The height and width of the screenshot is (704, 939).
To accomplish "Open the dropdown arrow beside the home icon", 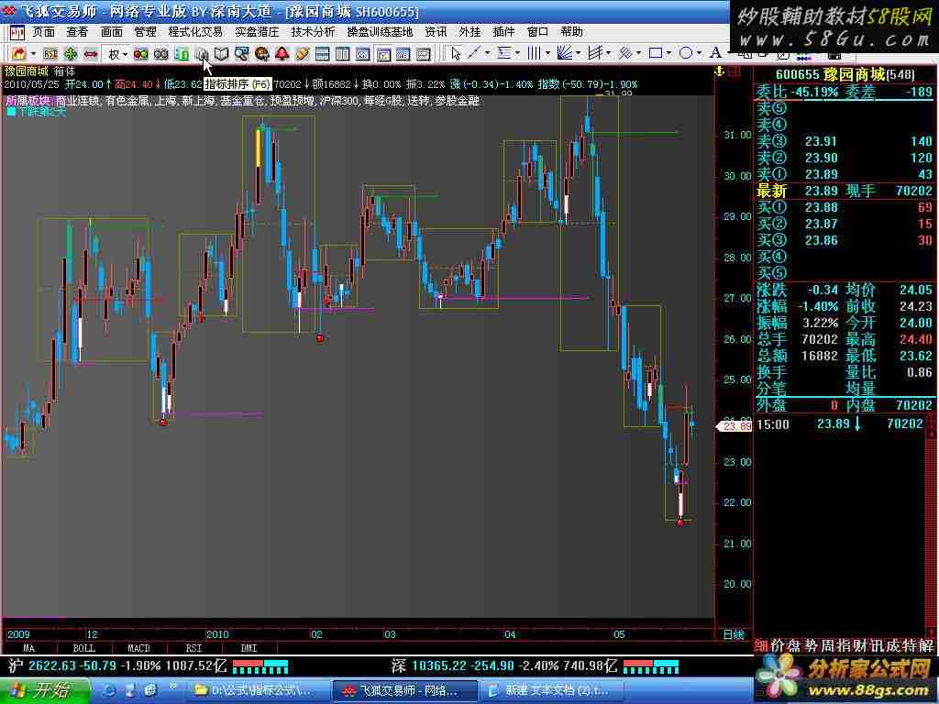I will point(33,54).
